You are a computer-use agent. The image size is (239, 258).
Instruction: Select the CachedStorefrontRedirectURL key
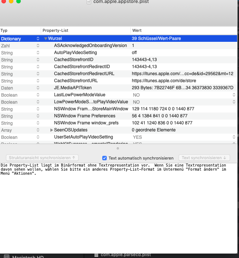tap(84, 74)
